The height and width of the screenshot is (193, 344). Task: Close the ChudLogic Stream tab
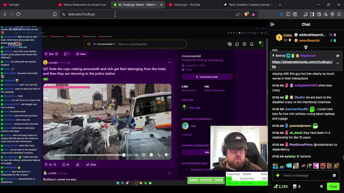tap(161, 5)
